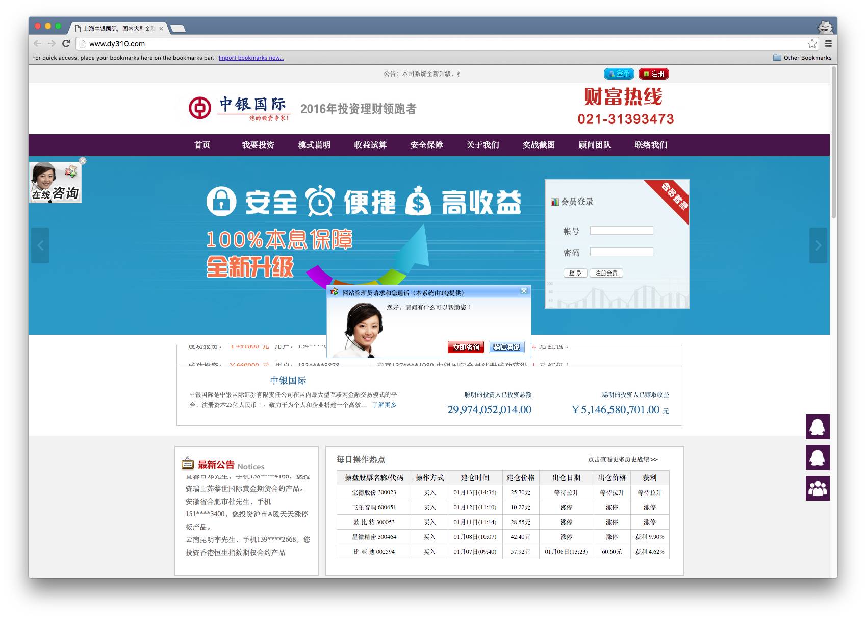This screenshot has width=866, height=619.
Task: Open the Other Bookmarks folder
Action: pyautogui.click(x=802, y=58)
